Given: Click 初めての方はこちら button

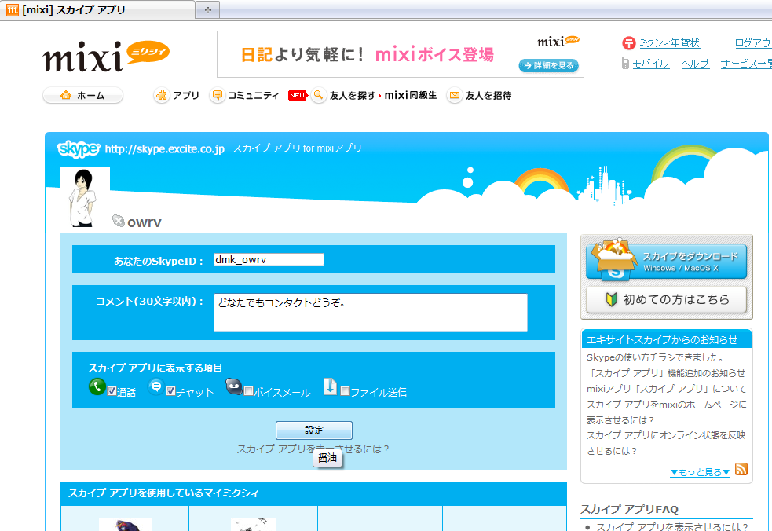Looking at the screenshot, I should 666,299.
